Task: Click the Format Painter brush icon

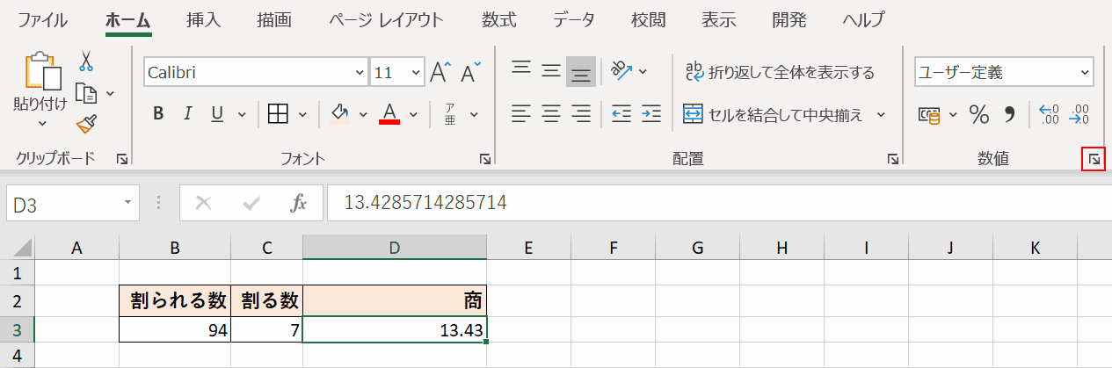Action: pos(86,124)
